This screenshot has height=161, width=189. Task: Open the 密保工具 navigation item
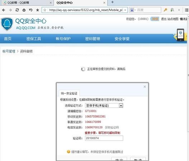[34, 39]
